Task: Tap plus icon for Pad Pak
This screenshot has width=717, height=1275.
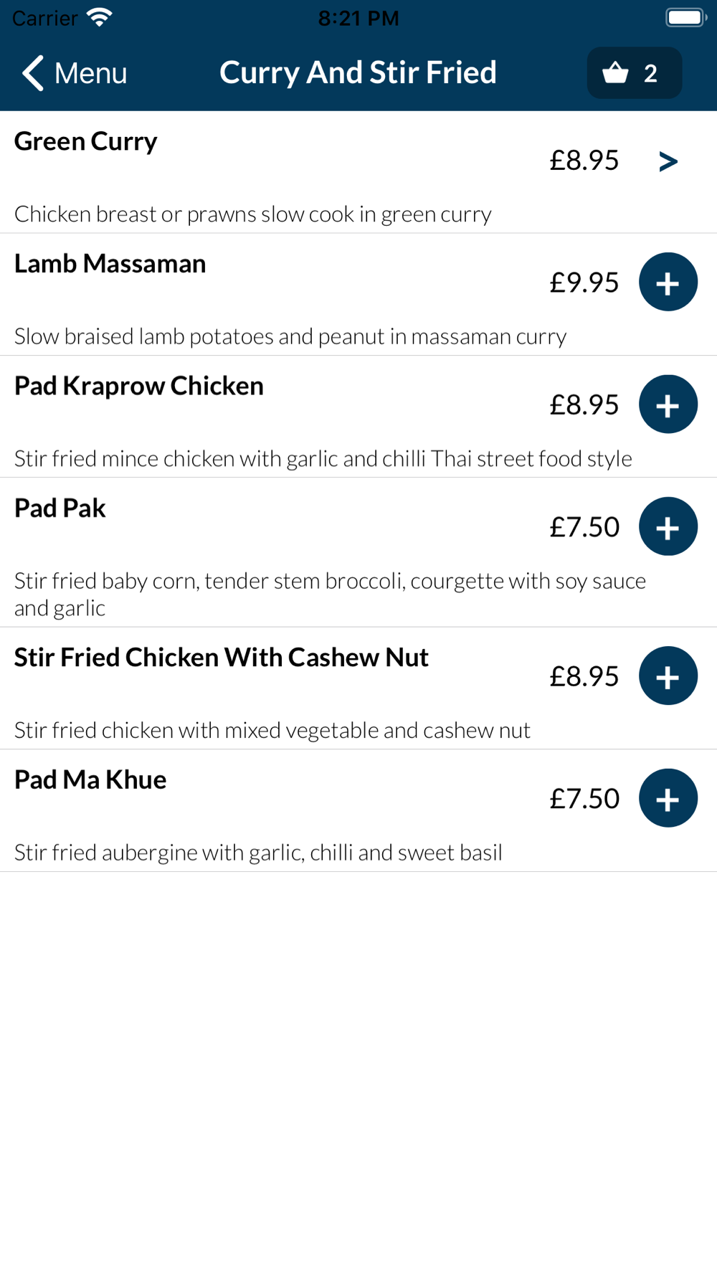Action: [668, 526]
